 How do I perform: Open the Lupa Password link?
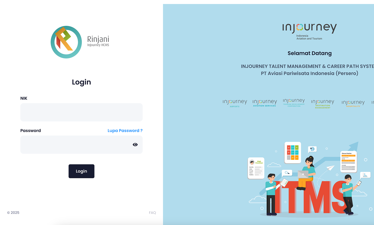coord(125,131)
